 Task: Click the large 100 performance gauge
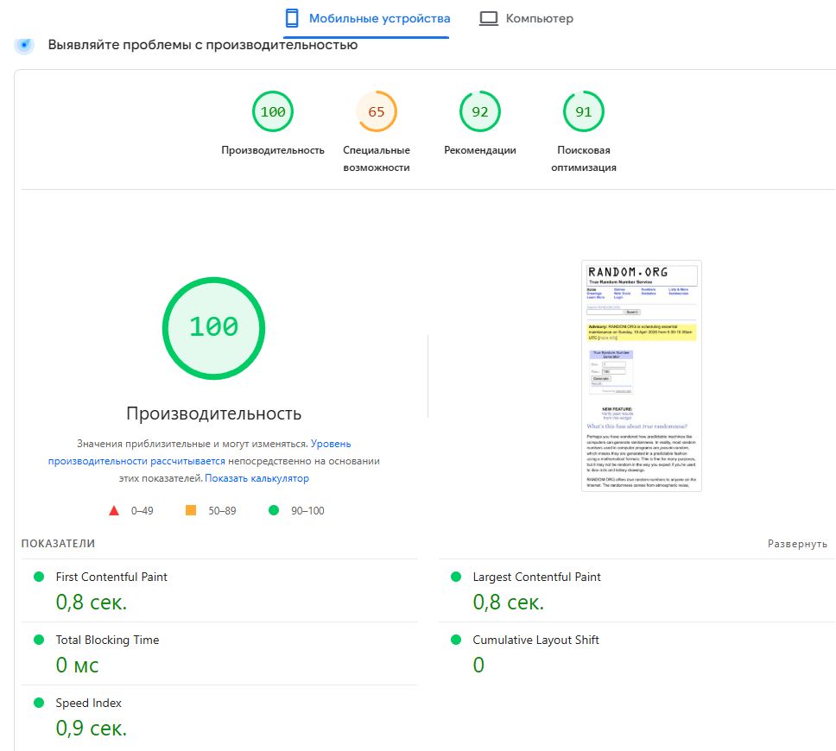click(x=214, y=328)
